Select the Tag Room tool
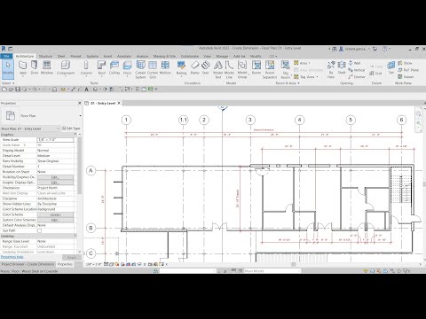 286,70
